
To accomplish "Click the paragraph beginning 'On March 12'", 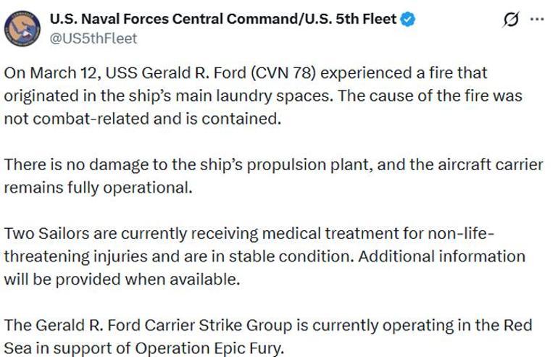I will (x=246, y=96).
